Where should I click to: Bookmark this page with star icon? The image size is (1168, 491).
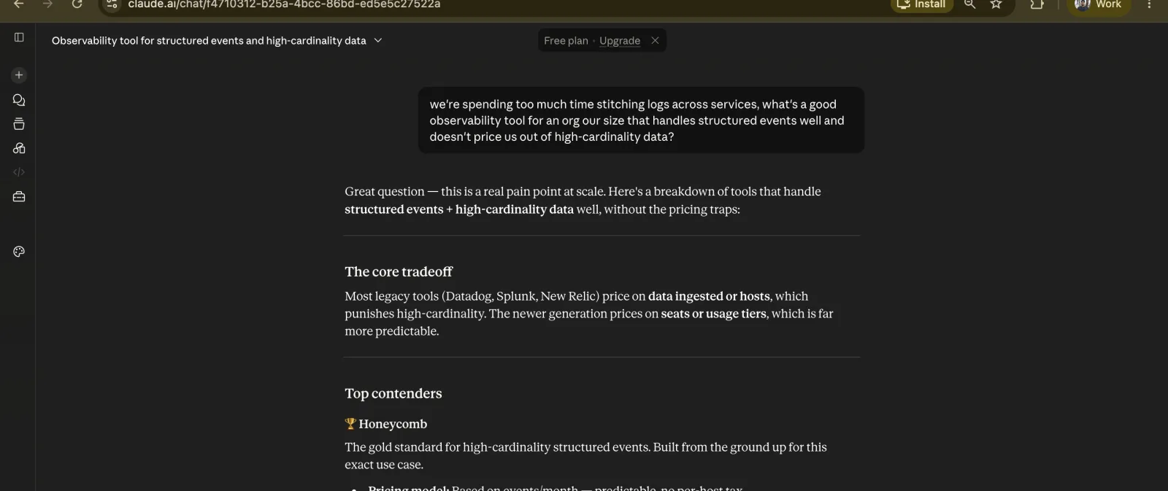point(996,4)
